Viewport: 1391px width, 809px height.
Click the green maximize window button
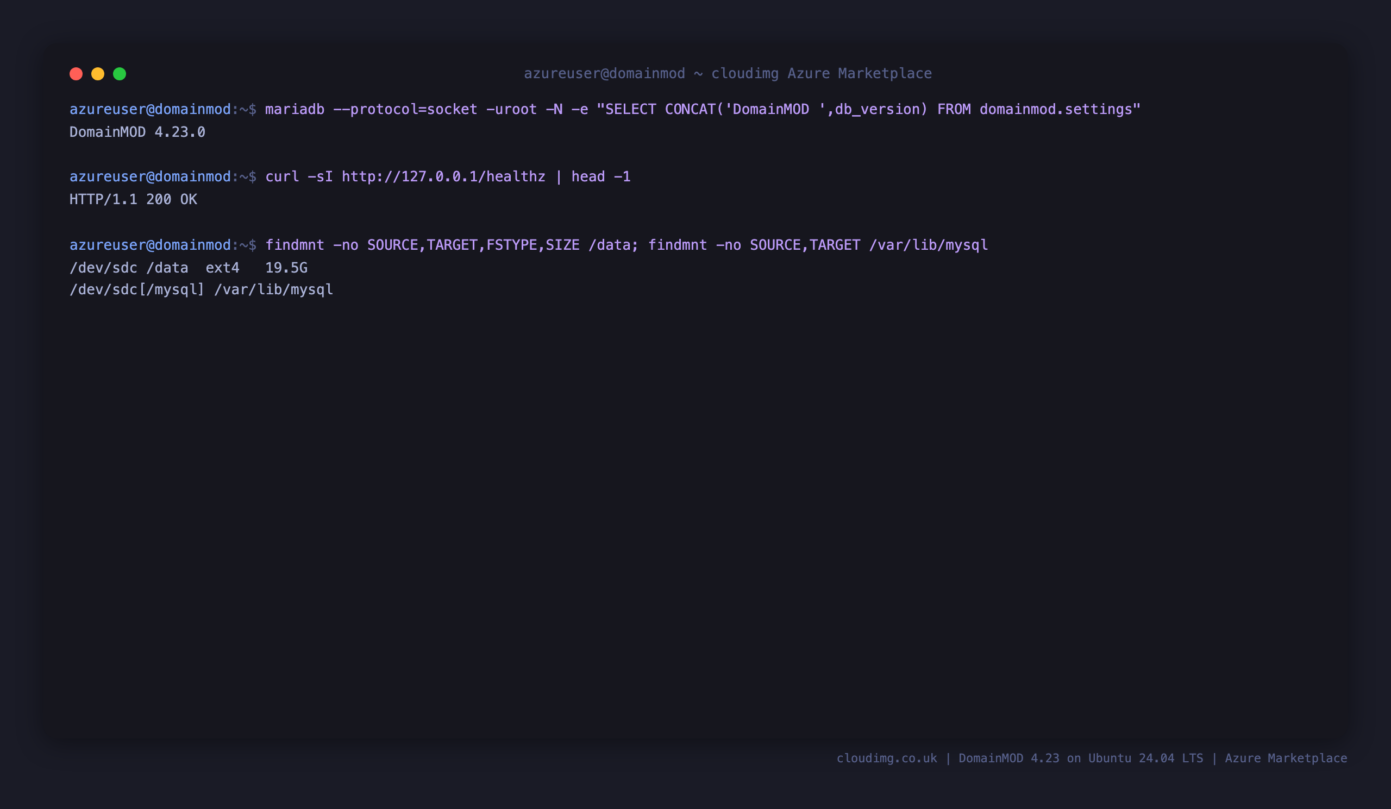(x=120, y=74)
